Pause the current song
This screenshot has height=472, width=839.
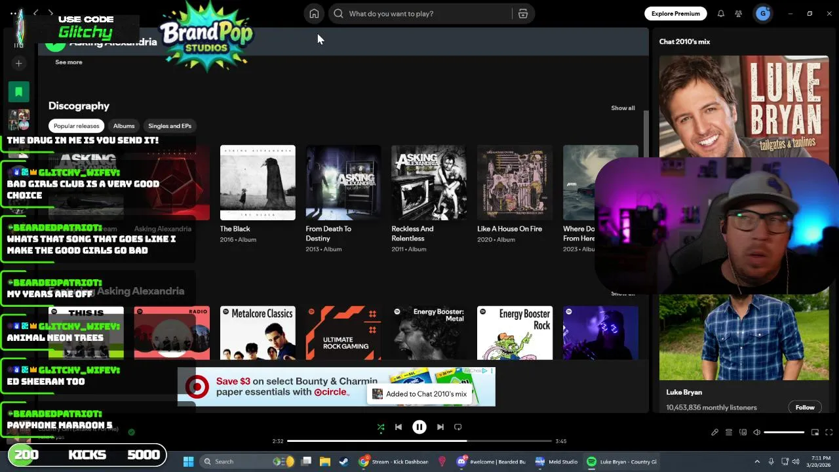coord(419,427)
